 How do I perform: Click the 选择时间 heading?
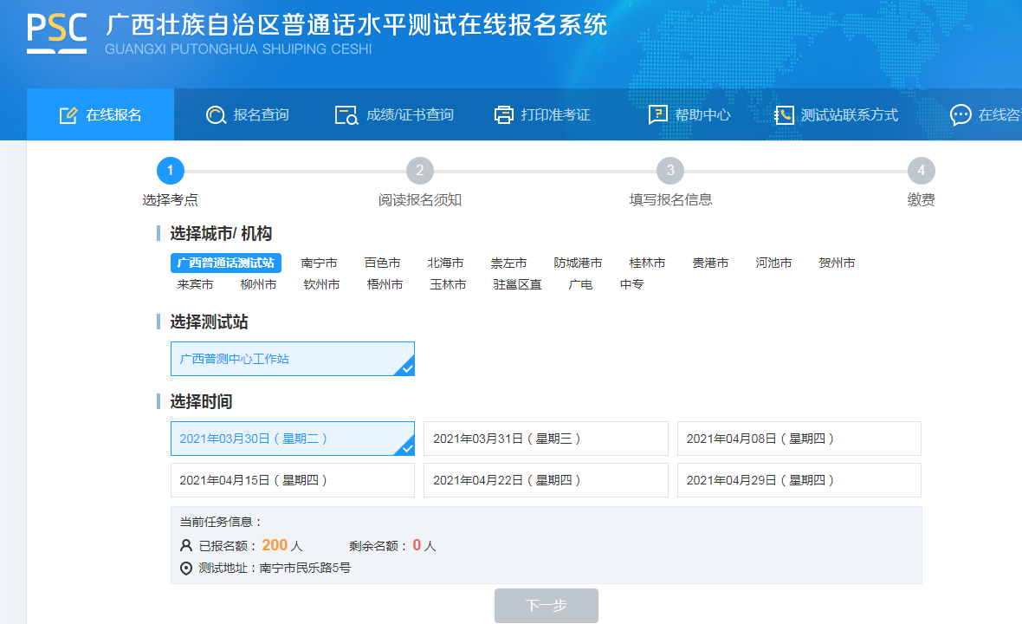pyautogui.click(x=201, y=401)
